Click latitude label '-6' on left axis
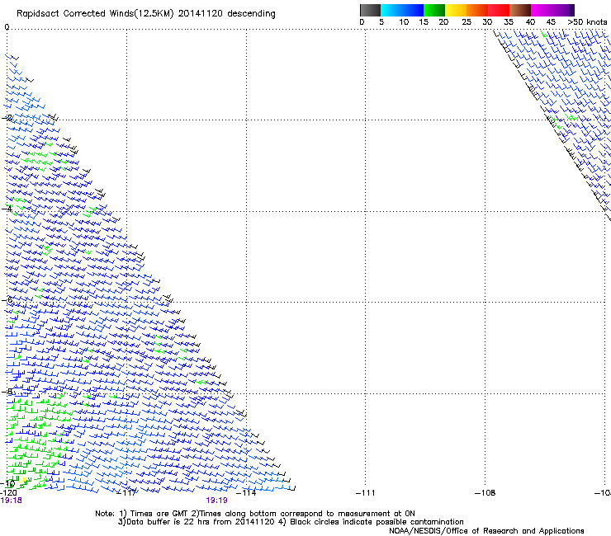Image resolution: width=611 pixels, height=536 pixels. click(x=7, y=299)
